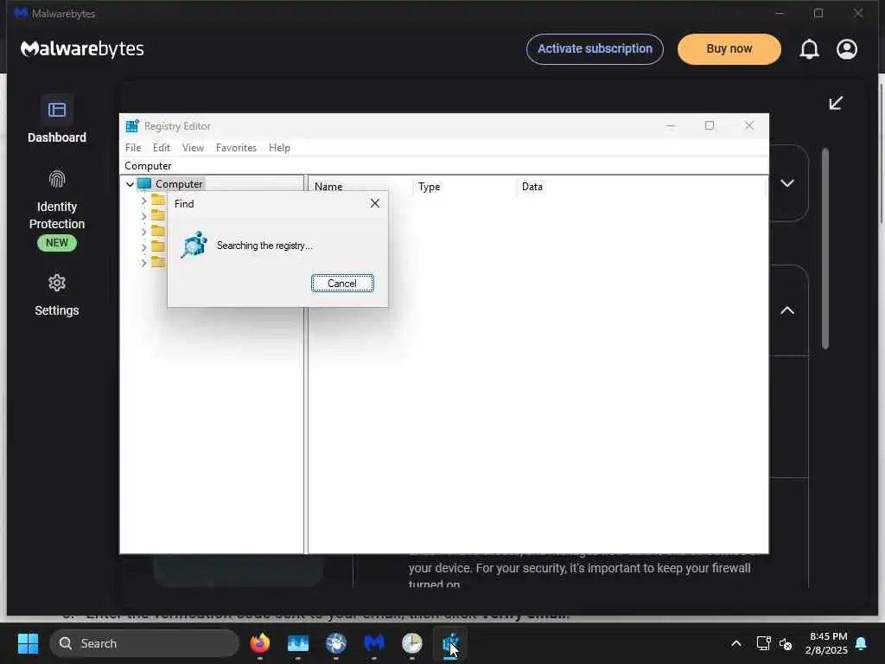
Task: Open the monitor-graph taskbar icon
Action: (x=298, y=643)
